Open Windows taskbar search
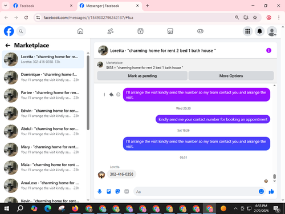The image size is (285, 214). [20, 208]
